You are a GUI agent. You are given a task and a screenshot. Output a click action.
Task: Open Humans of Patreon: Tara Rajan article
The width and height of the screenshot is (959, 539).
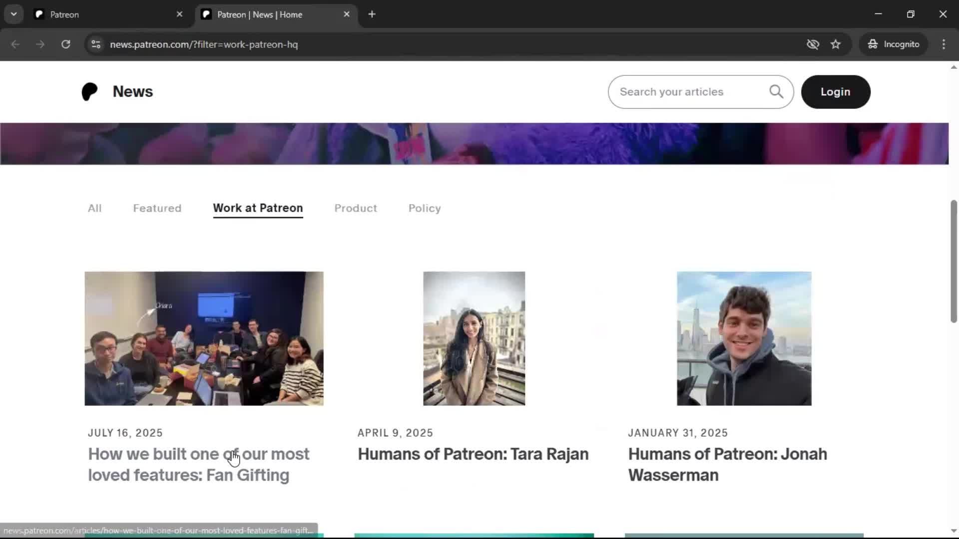[x=473, y=454]
